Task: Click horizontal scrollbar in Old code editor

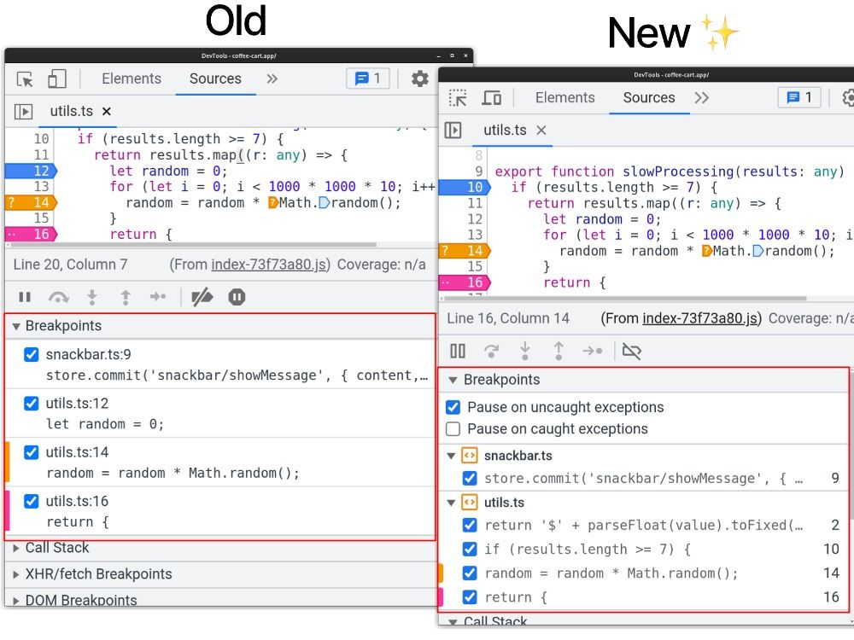Action: [191, 245]
